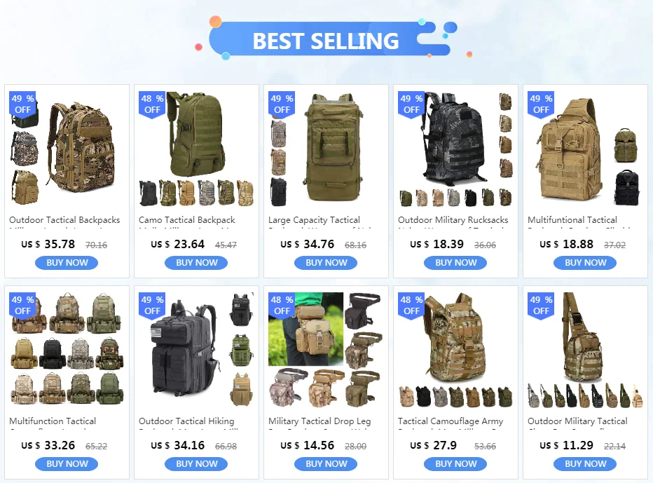The height and width of the screenshot is (483, 653).
Task: Open the green Camo Tactical Backpack image
Action: click(196, 149)
